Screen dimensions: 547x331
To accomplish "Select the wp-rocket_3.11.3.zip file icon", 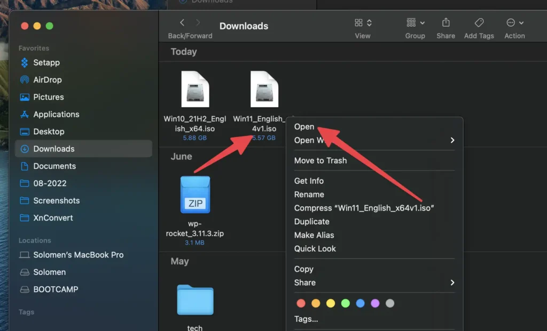I will [x=195, y=195].
